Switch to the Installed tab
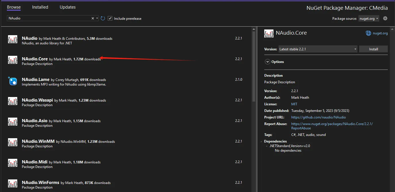The image size is (395, 192). (40, 7)
